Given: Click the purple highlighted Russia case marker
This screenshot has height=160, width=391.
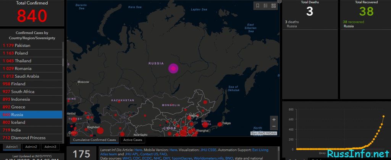Looking at the screenshot, I should pos(173,69).
